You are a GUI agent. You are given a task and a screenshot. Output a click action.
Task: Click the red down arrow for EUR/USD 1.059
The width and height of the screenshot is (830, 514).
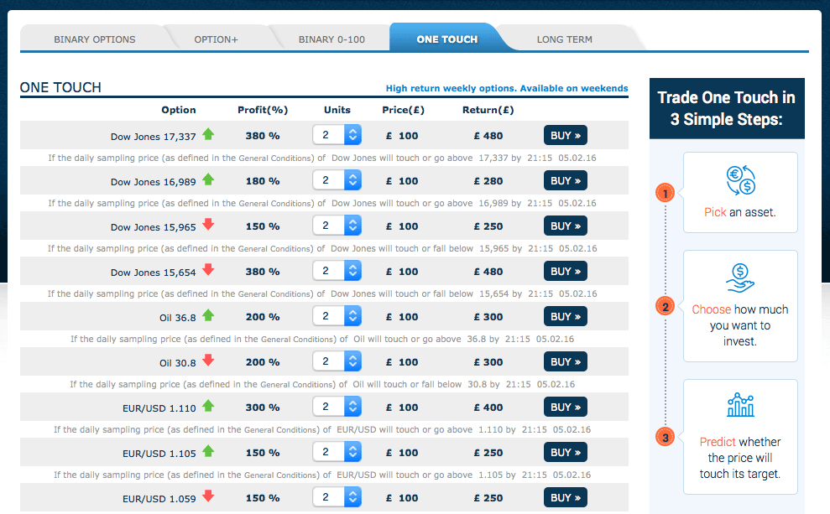click(x=208, y=496)
